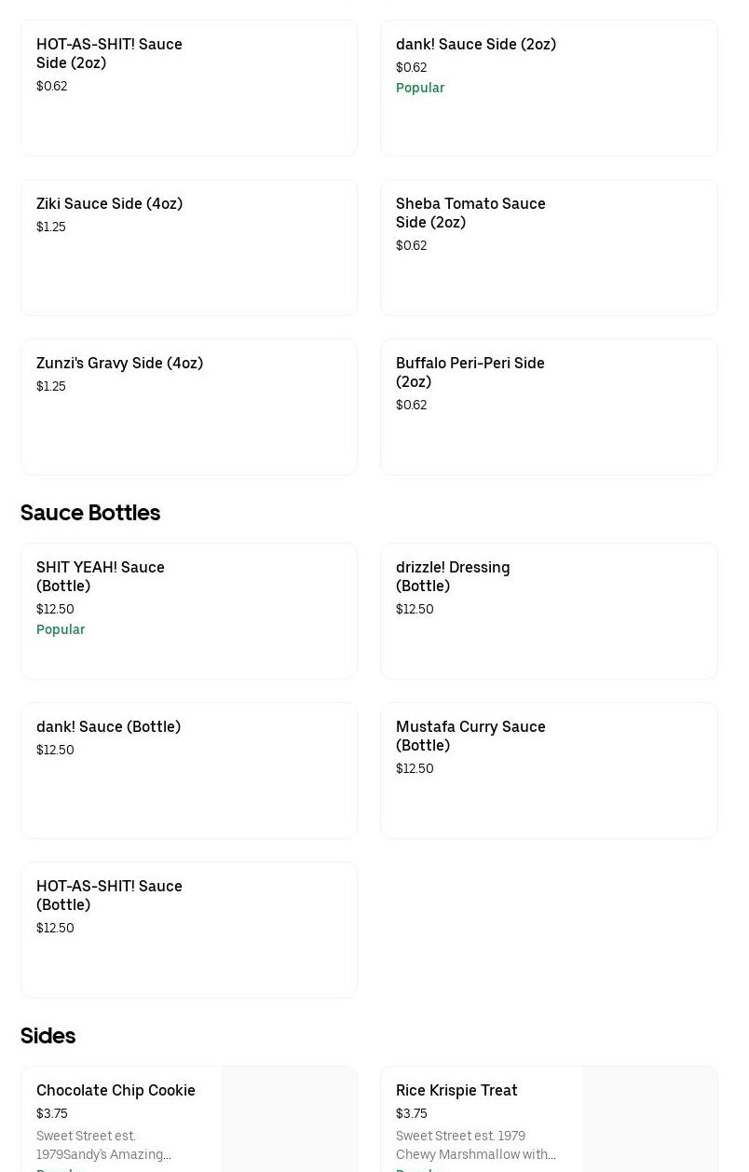Click the Ziki Sauce Side (4oz) item
This screenshot has height=1172, width=749.
coord(188,247)
